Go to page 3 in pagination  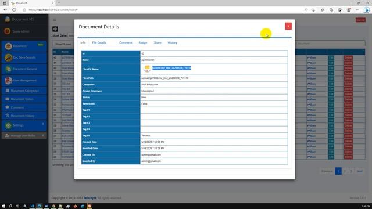(351, 171)
